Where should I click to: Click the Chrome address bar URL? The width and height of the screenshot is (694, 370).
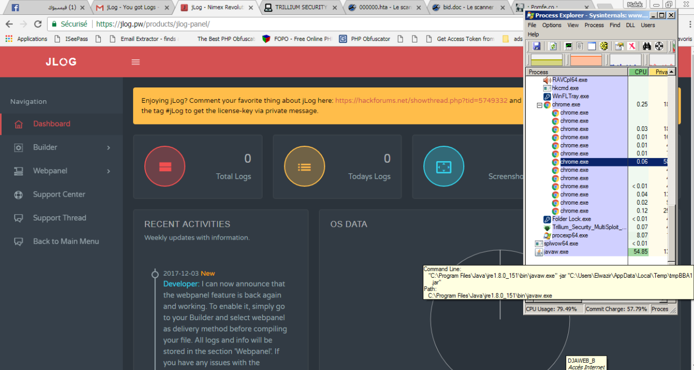[x=153, y=24]
